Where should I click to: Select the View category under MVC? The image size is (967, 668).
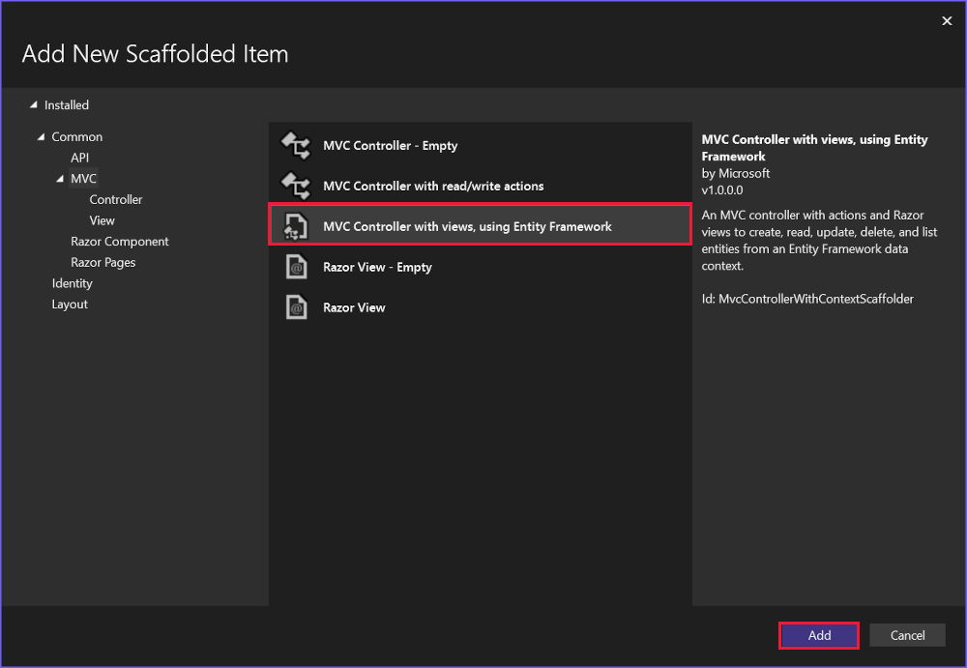pos(102,219)
